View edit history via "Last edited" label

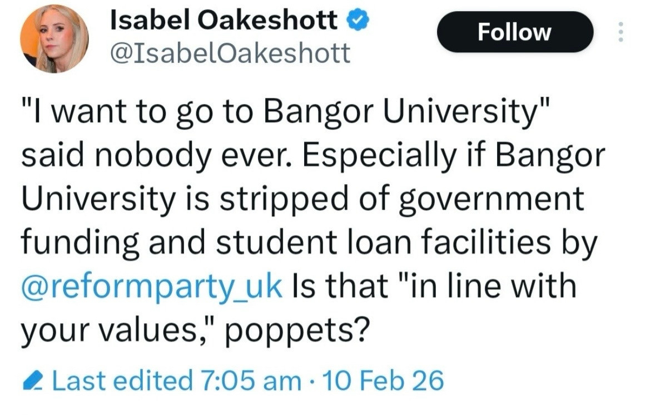pos(121,381)
